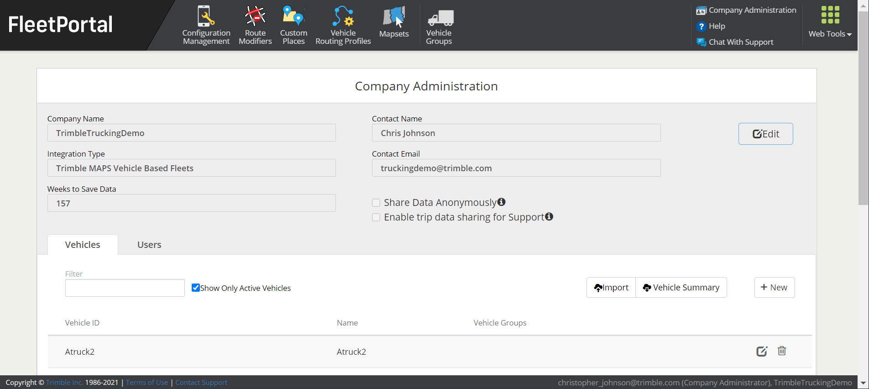The height and width of the screenshot is (389, 869).
Task: Open Route Modifiers tool
Action: coord(255,25)
